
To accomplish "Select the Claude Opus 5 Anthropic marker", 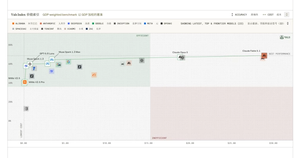I will coord(180,57).
